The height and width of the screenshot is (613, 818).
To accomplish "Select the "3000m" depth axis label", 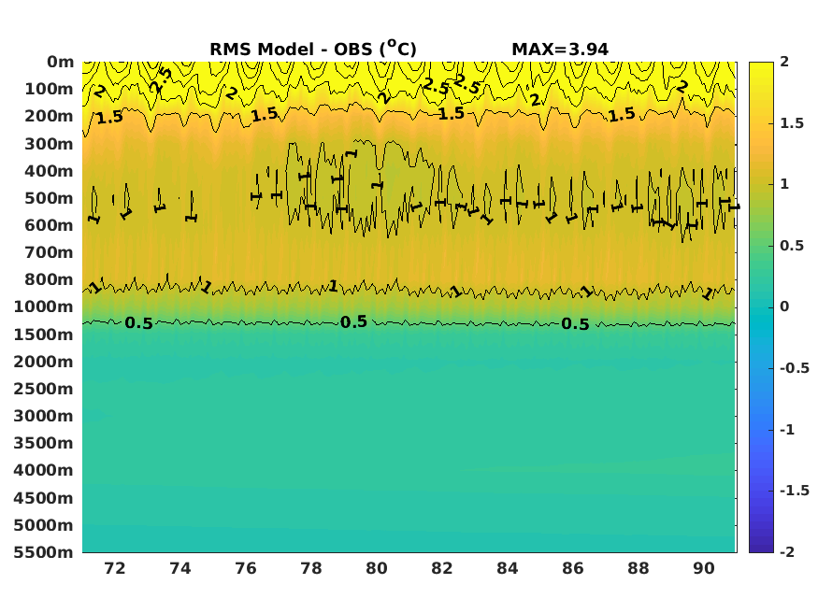I will coord(44,416).
